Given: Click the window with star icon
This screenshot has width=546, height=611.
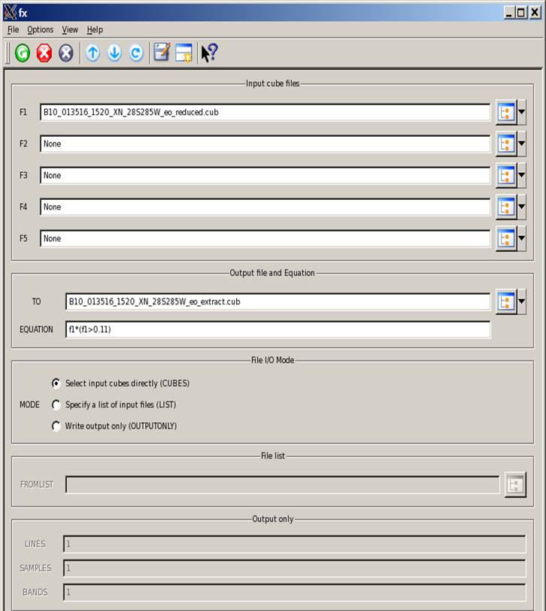Looking at the screenshot, I should (x=184, y=53).
